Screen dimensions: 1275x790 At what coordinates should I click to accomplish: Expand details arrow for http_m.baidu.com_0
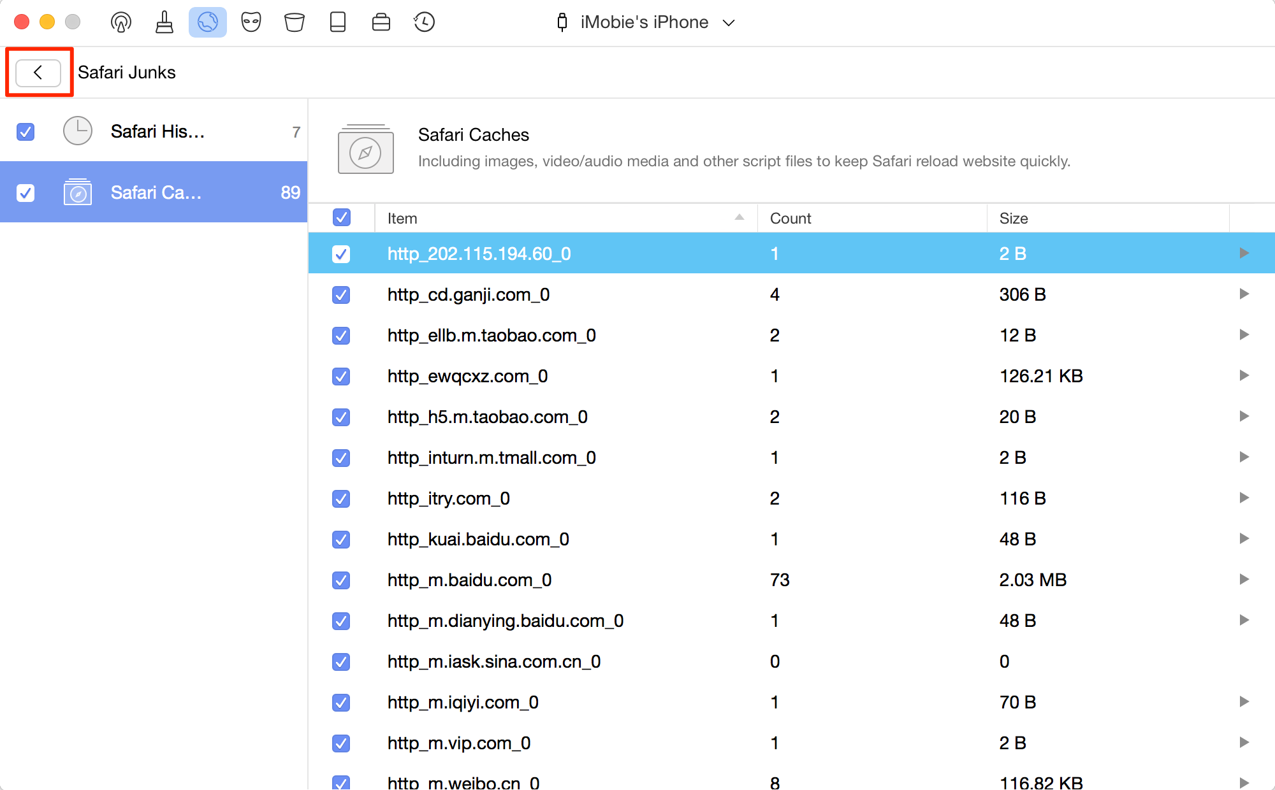tap(1244, 579)
